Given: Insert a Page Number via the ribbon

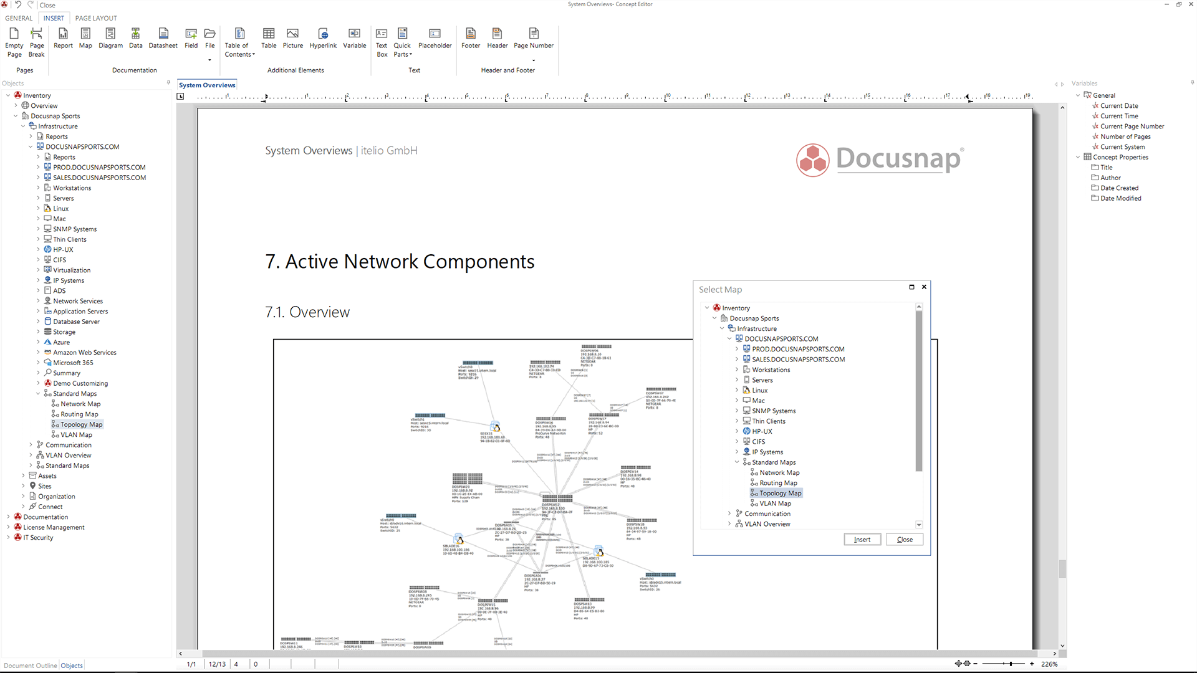Looking at the screenshot, I should click(x=533, y=40).
